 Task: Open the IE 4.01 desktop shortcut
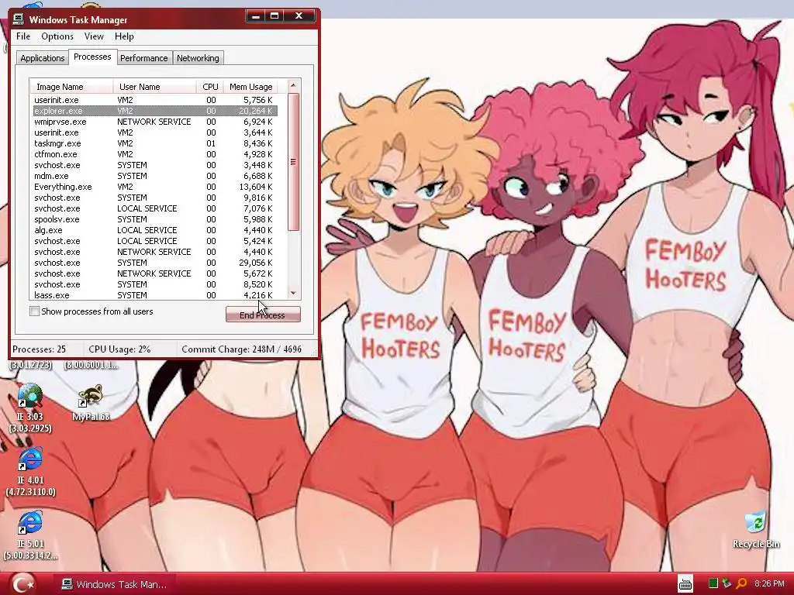tap(30, 472)
